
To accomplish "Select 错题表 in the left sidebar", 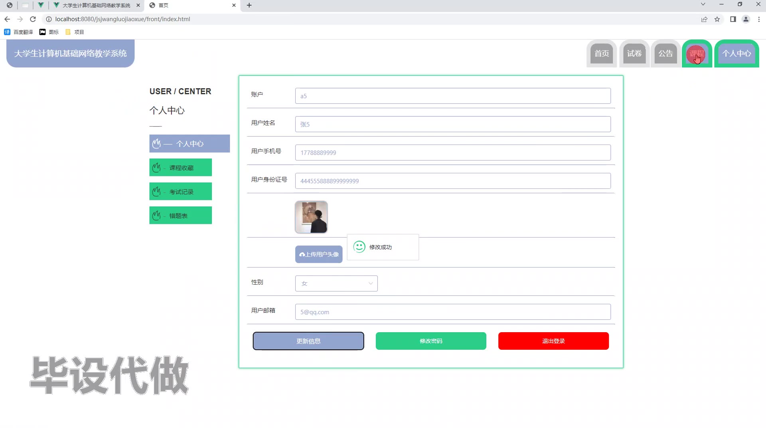I will [181, 216].
